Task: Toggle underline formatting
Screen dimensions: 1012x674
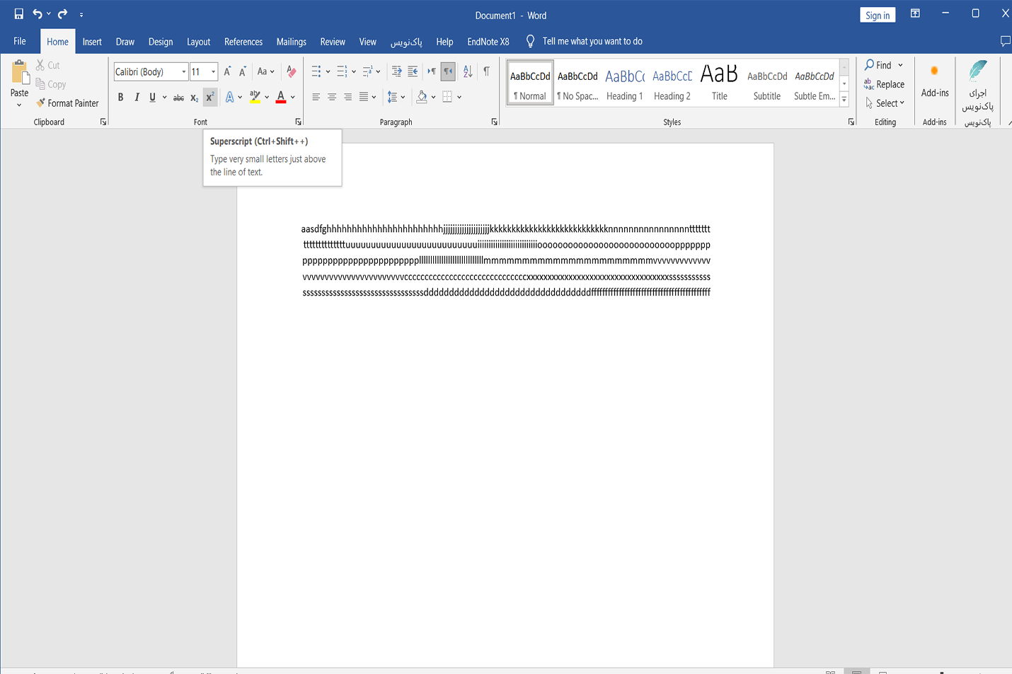Action: click(x=152, y=97)
